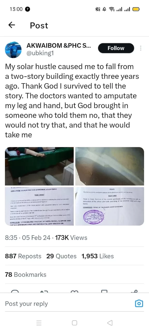149x332 pixels.
Task: Tap the Android back triangle icon
Action: click(110, 323)
